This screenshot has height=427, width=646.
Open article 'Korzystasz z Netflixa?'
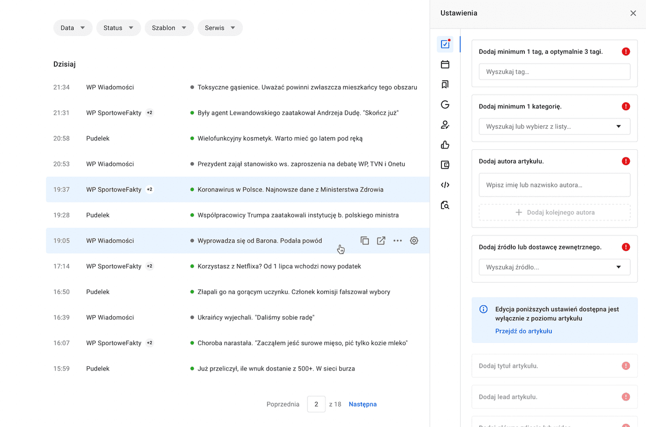click(x=279, y=267)
